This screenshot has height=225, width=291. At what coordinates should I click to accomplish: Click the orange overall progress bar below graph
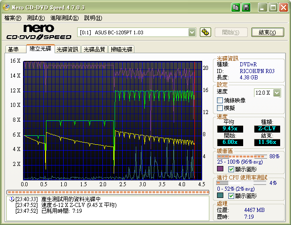point(108,192)
